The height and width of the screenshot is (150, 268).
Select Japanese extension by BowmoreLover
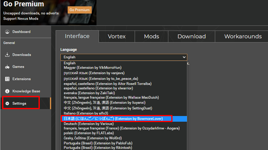point(124,119)
